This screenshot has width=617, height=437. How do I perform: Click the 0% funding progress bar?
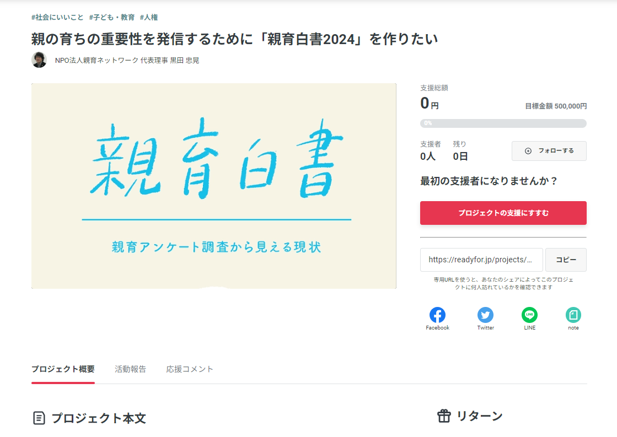pos(503,123)
